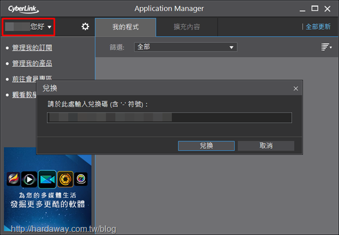Maximize the Application Manager window
339x235 pixels.
point(315,8)
